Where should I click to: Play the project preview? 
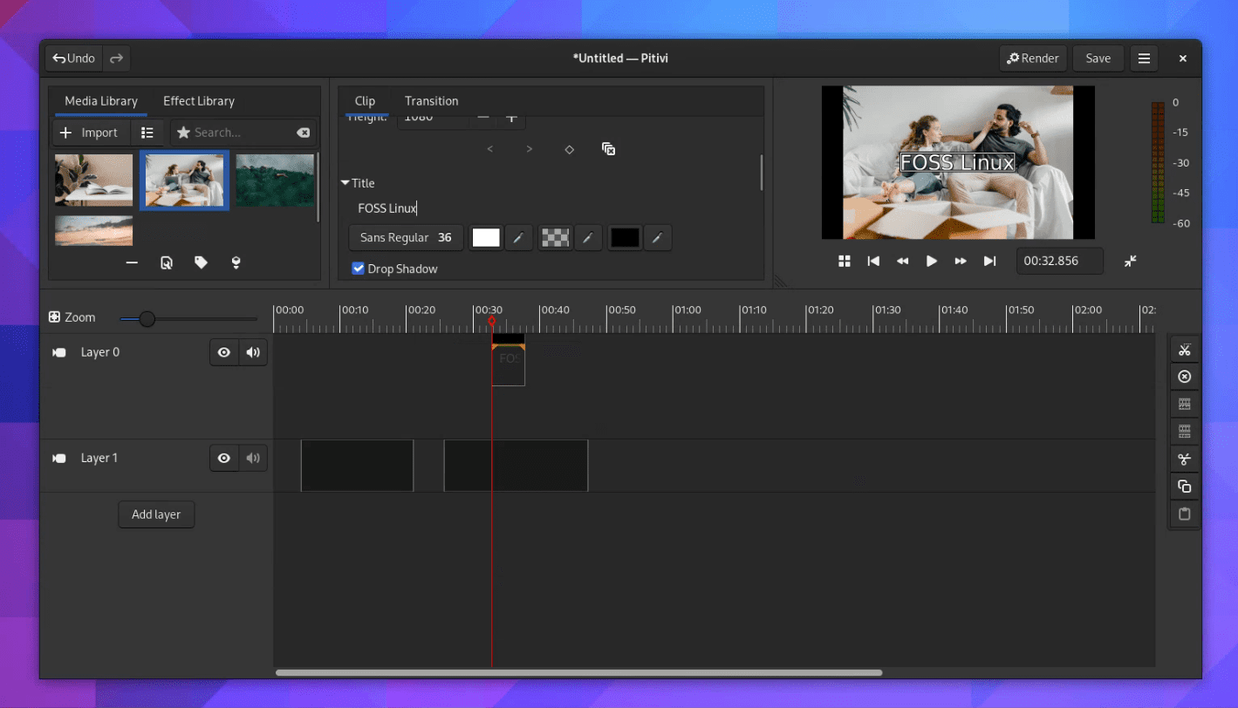pos(932,261)
